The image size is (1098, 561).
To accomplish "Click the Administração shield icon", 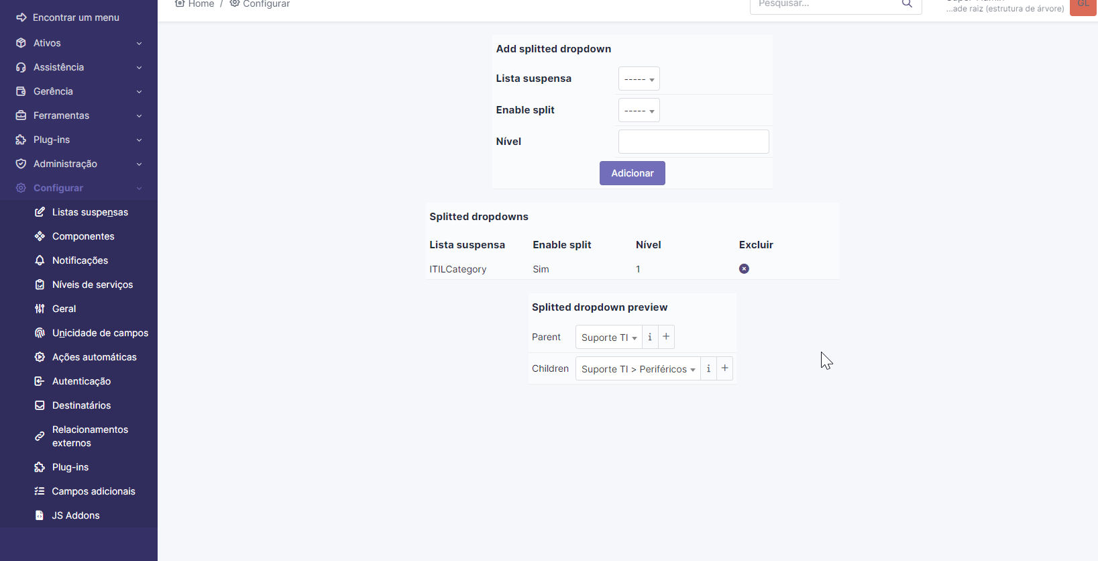I will (21, 164).
